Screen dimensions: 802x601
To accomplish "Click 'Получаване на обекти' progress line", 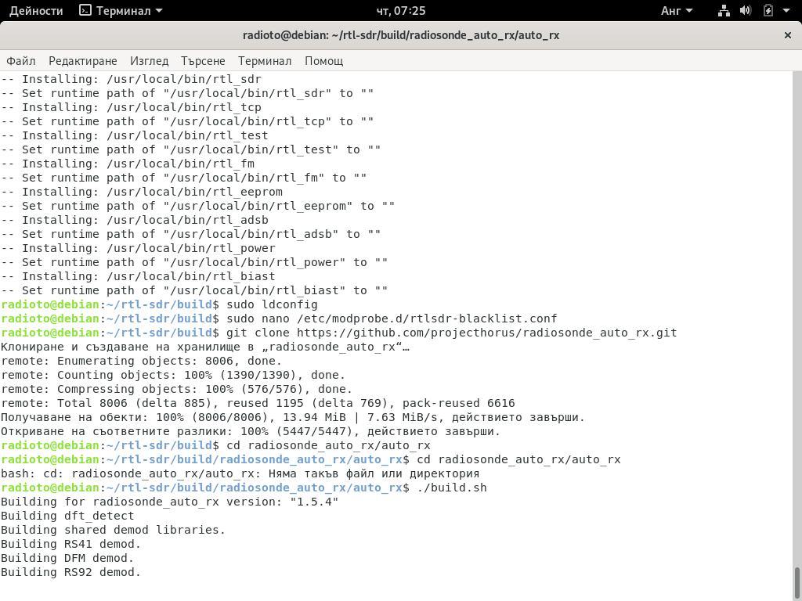I will click(x=293, y=417).
